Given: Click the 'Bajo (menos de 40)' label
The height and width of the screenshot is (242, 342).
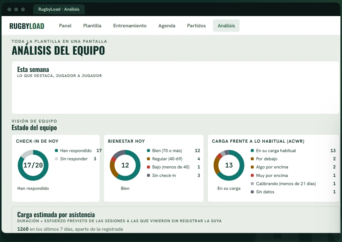Looking at the screenshot, I should 171,167.
